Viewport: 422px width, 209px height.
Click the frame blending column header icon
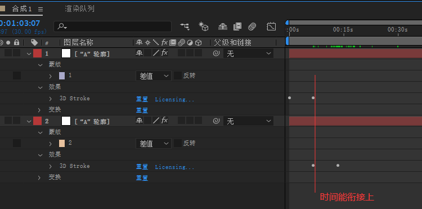pyautogui.click(x=173, y=43)
